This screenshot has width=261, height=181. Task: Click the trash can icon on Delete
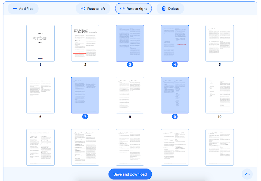pos(163,8)
